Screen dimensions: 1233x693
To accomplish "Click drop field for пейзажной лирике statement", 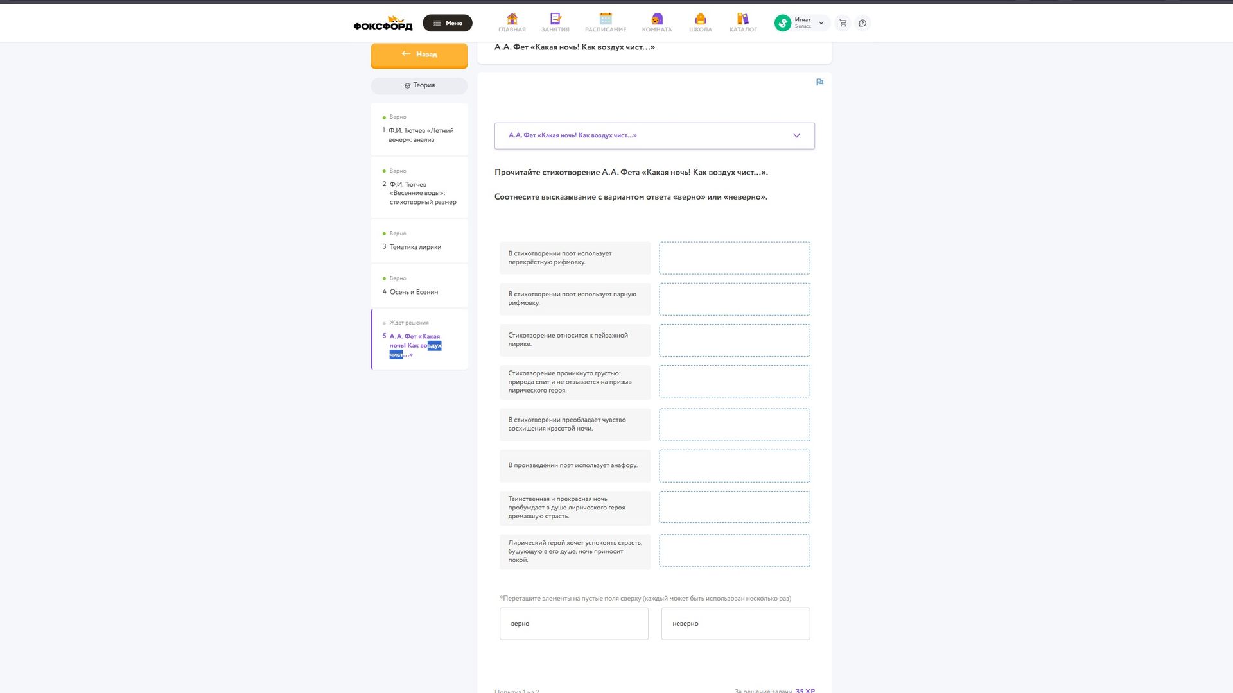I will [735, 340].
